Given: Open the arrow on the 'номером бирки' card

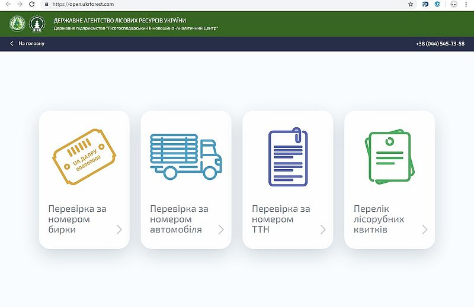Looking at the screenshot, I should 119,230.
